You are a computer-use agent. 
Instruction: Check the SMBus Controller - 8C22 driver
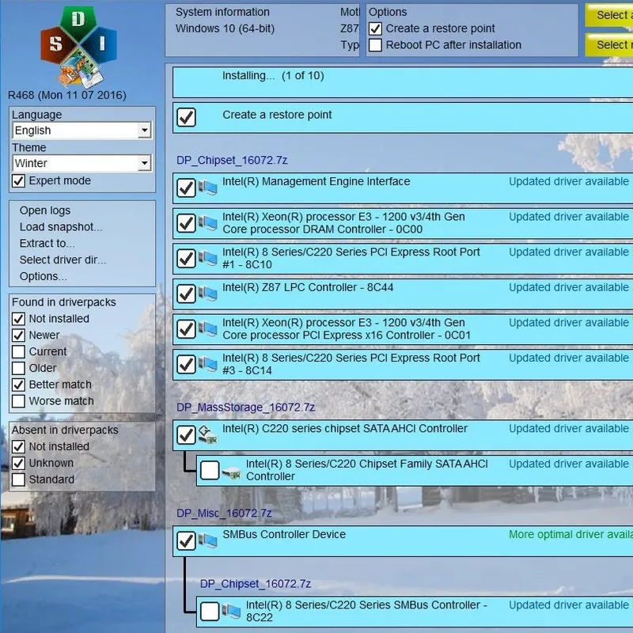pyautogui.click(x=210, y=612)
